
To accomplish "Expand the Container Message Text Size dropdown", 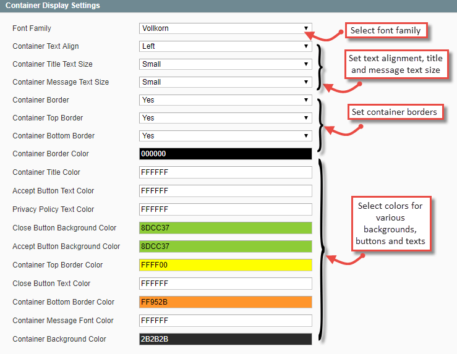I will tap(226, 82).
